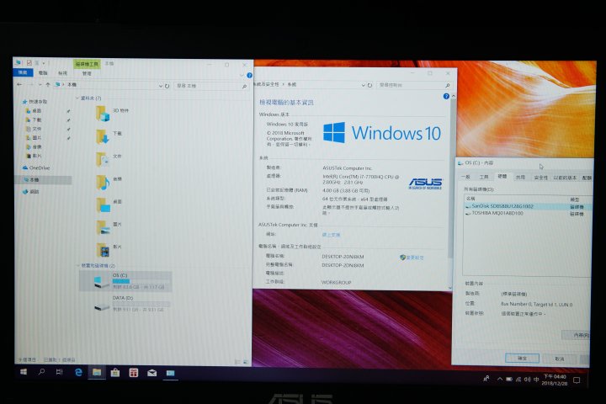606x404 pixels.
Task: Refresh the File Explorer address bar
Action: (167, 86)
